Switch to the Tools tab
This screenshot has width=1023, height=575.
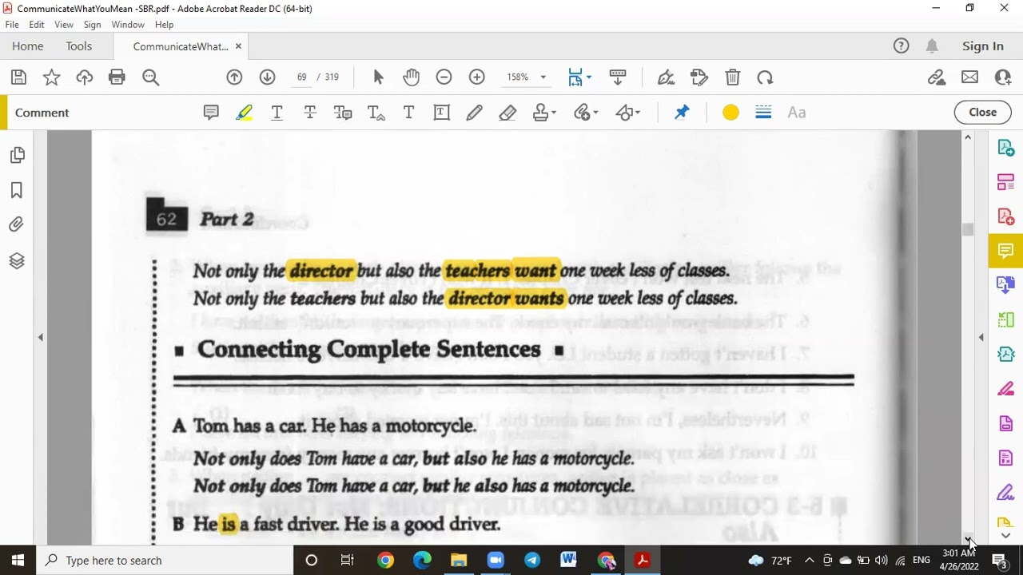tap(79, 46)
